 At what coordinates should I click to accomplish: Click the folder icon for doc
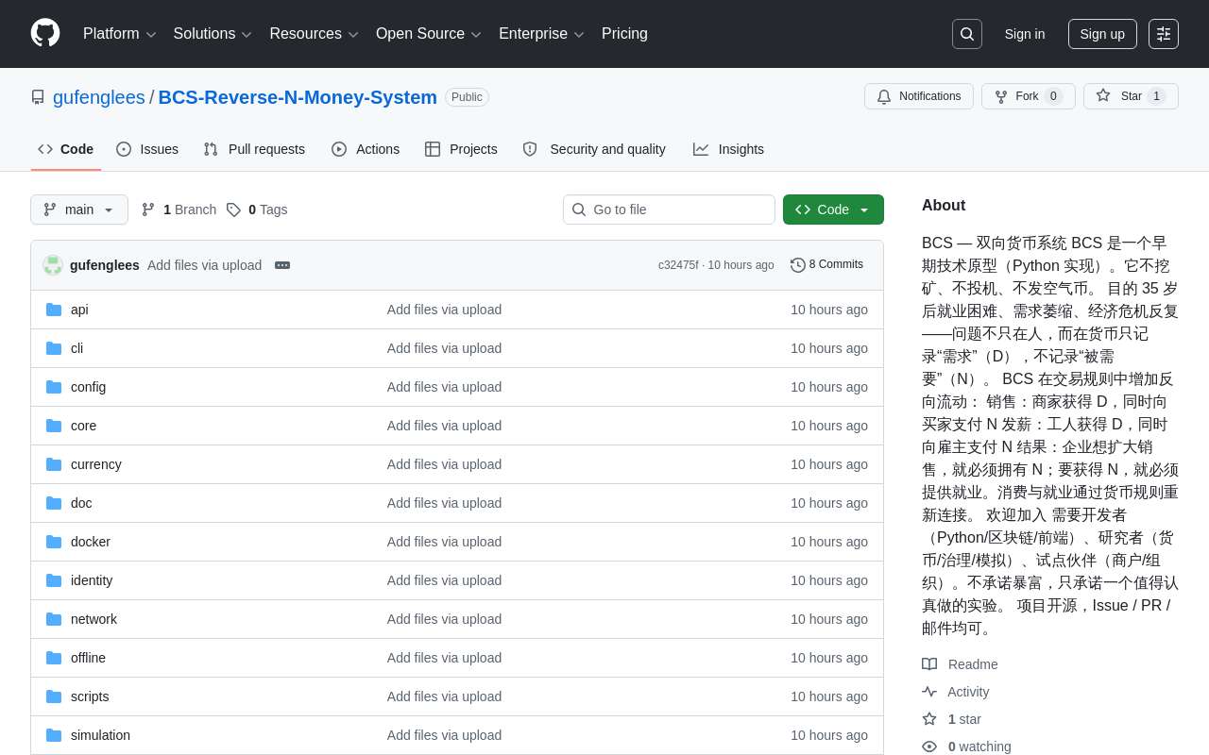54,503
